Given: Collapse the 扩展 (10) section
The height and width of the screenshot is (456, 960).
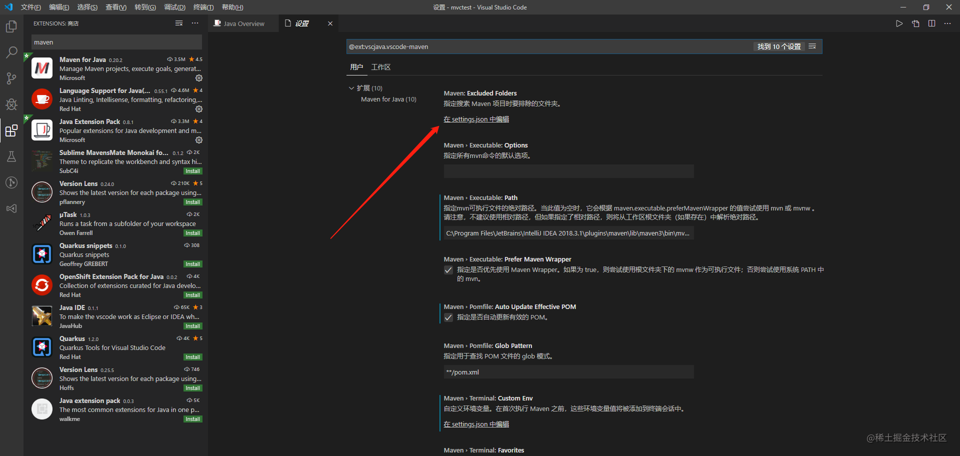Looking at the screenshot, I should pyautogui.click(x=351, y=87).
